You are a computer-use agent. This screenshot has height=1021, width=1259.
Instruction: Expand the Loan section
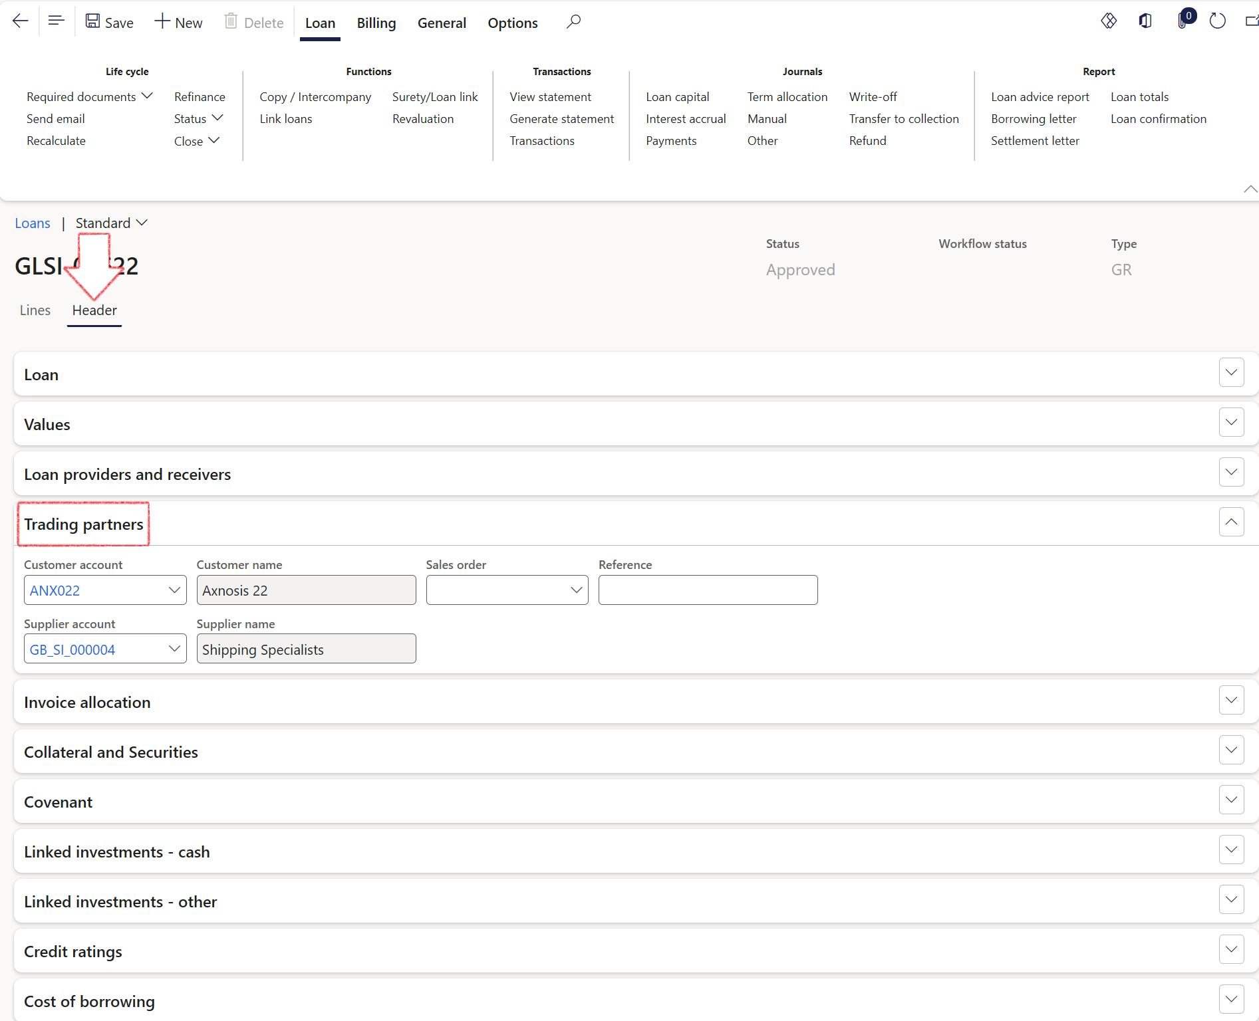(1231, 372)
